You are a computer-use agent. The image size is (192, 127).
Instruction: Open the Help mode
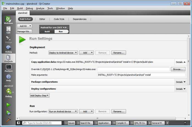coord(9,78)
